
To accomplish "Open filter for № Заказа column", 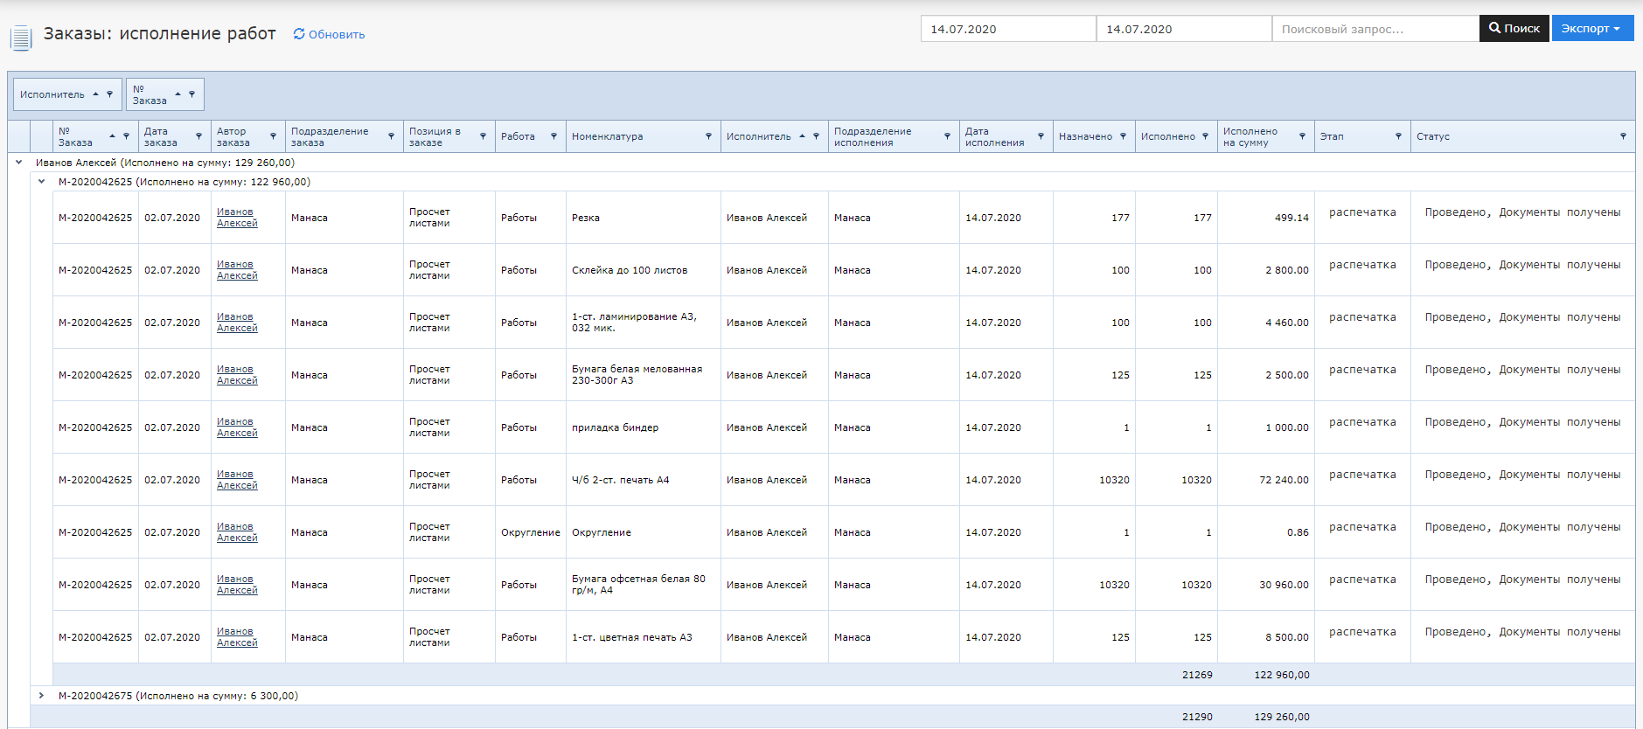I will (x=127, y=136).
